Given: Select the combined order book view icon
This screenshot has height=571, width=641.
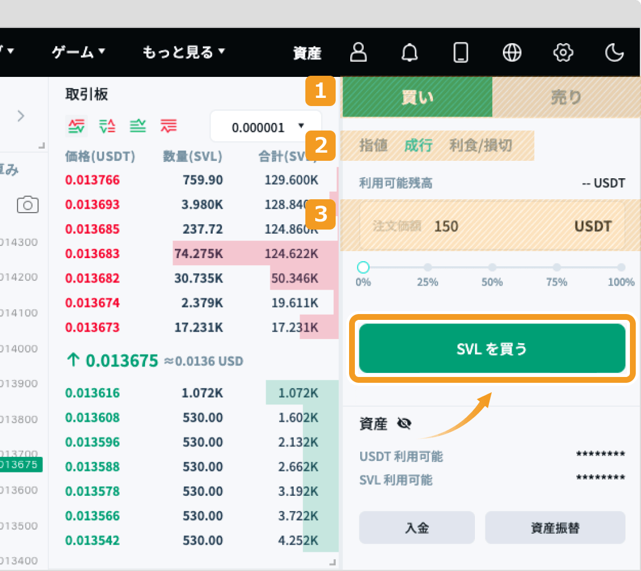Looking at the screenshot, I should [x=76, y=125].
